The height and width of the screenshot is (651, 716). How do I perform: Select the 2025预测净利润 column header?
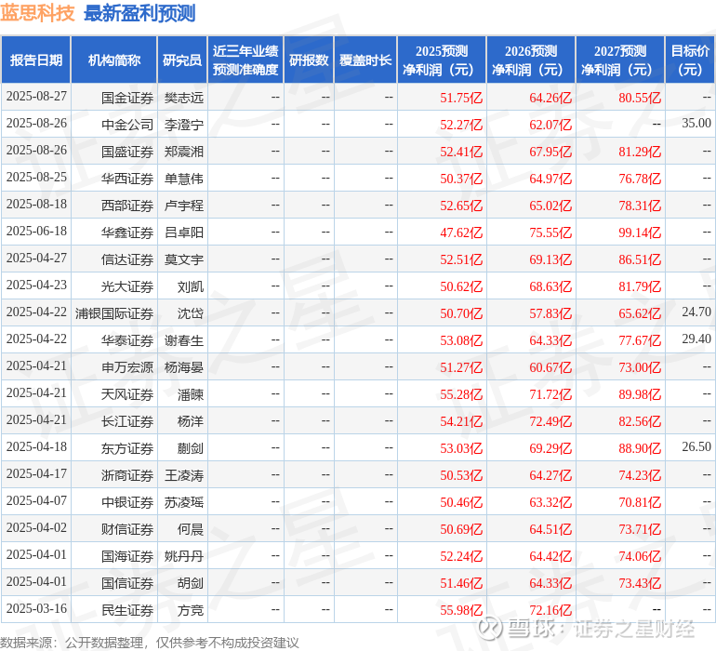[x=442, y=60]
